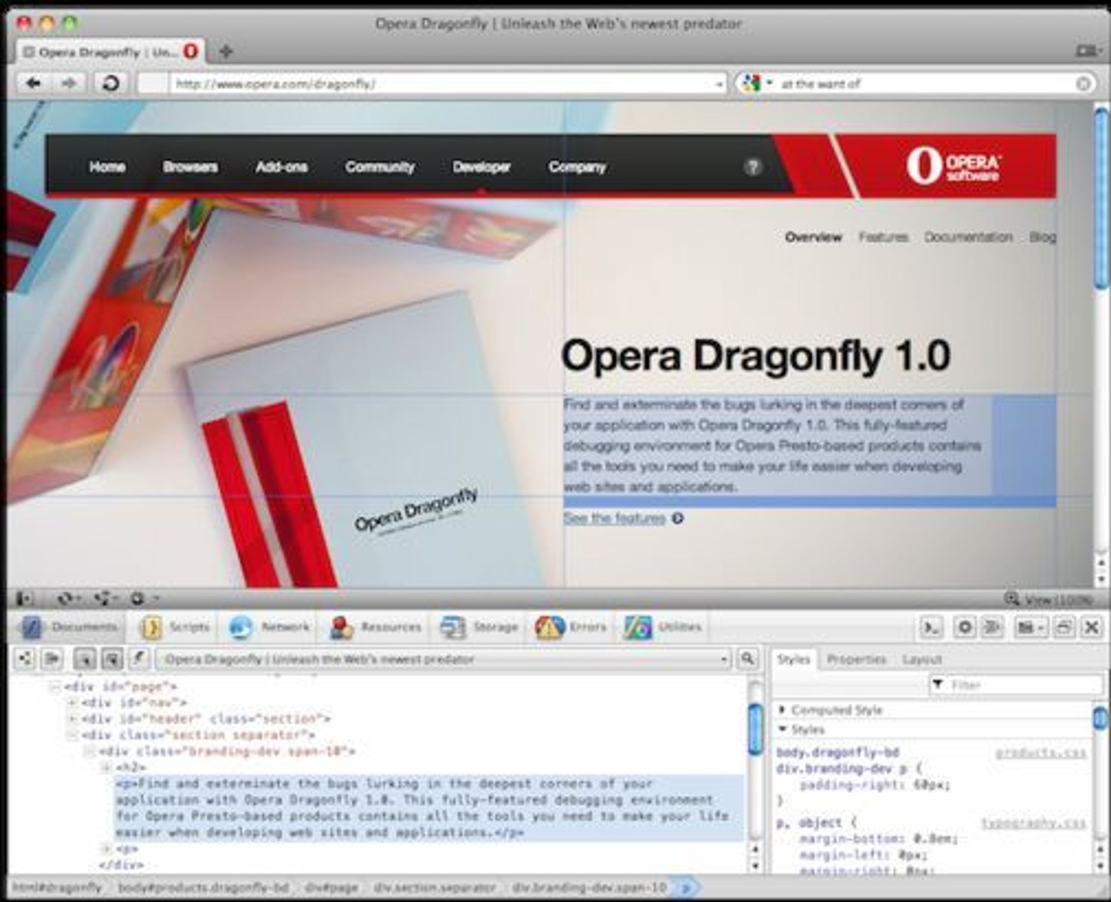This screenshot has width=1111, height=902.
Task: Click the Google search engine icon
Action: coord(751,83)
